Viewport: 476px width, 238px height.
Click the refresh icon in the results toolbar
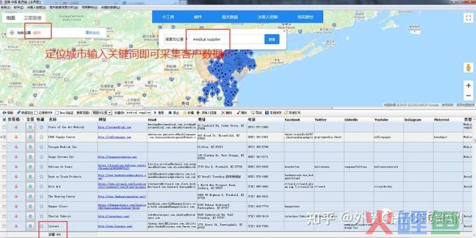pyautogui.click(x=4, y=113)
